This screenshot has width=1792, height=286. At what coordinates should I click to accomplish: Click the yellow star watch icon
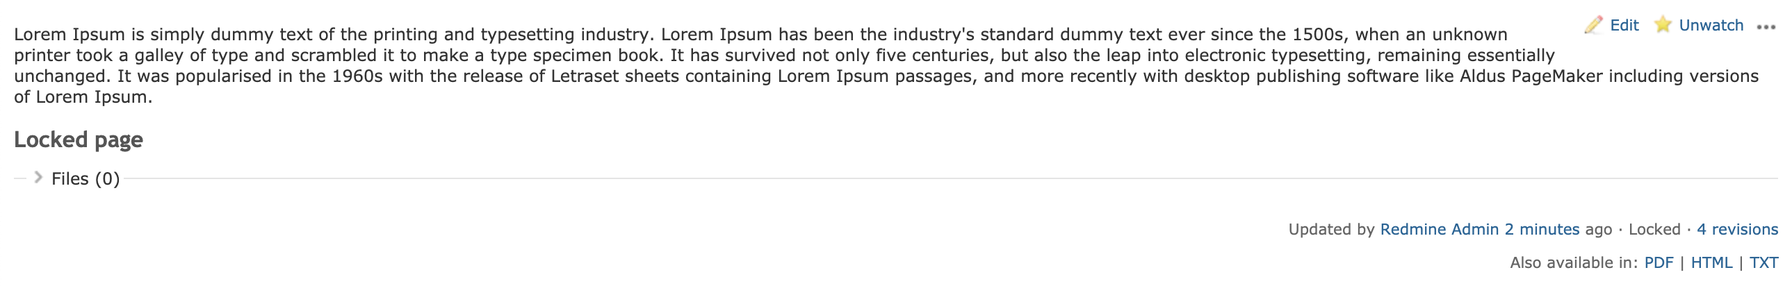coord(1663,25)
